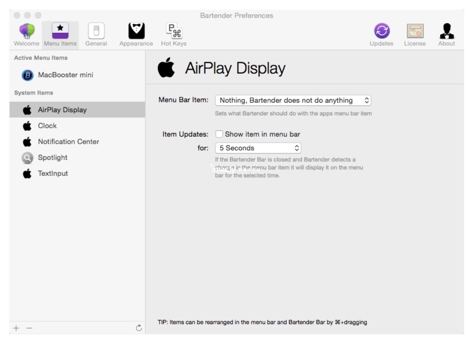The image size is (471, 338).
Task: Click the MacBooster mini app icon
Action: click(x=27, y=75)
